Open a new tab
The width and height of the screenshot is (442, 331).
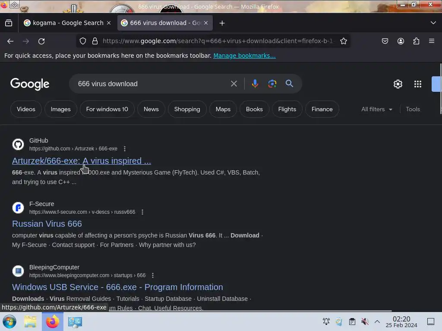point(222,23)
